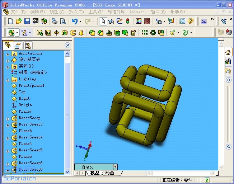
Task: Open the 文件(F) menu
Action: tap(18, 12)
